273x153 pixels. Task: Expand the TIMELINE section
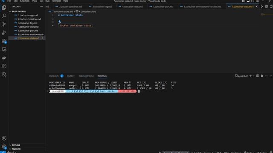pos(16,149)
